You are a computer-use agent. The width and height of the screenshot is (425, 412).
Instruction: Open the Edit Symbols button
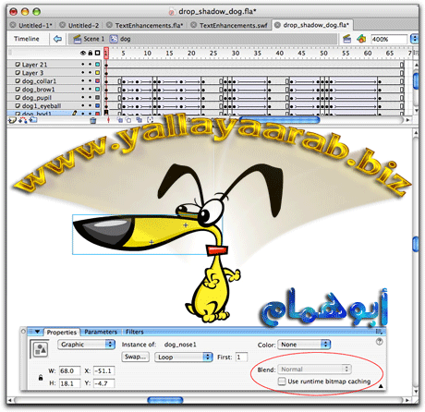click(x=361, y=39)
